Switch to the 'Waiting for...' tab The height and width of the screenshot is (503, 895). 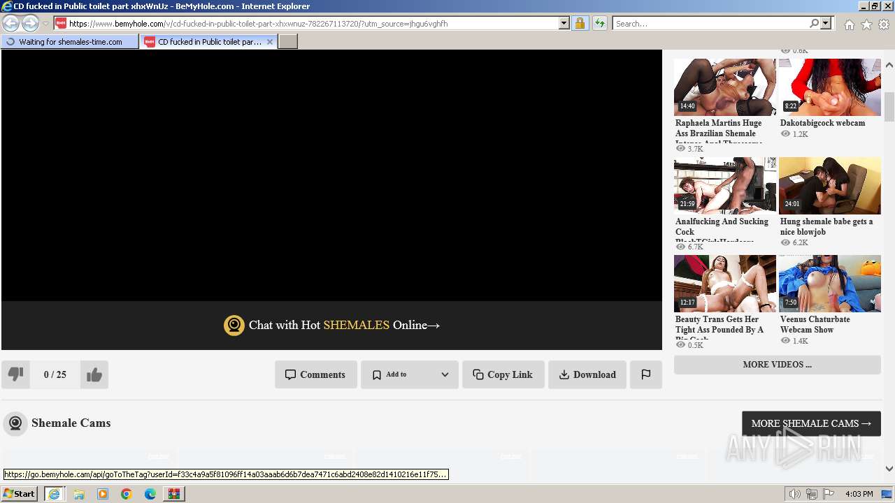tap(69, 42)
